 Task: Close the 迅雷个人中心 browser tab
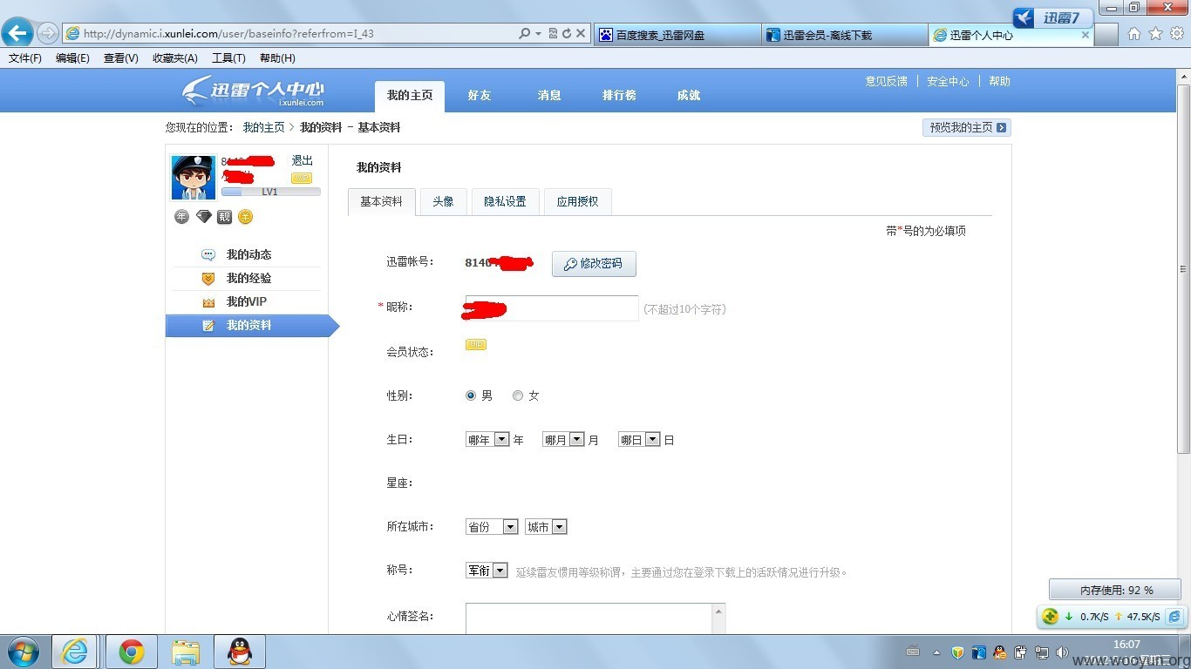tap(1086, 35)
